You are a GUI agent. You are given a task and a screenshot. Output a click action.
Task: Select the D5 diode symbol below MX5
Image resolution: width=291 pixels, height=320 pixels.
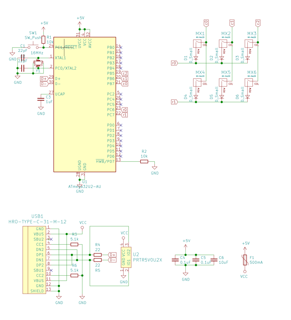[x=222, y=97]
